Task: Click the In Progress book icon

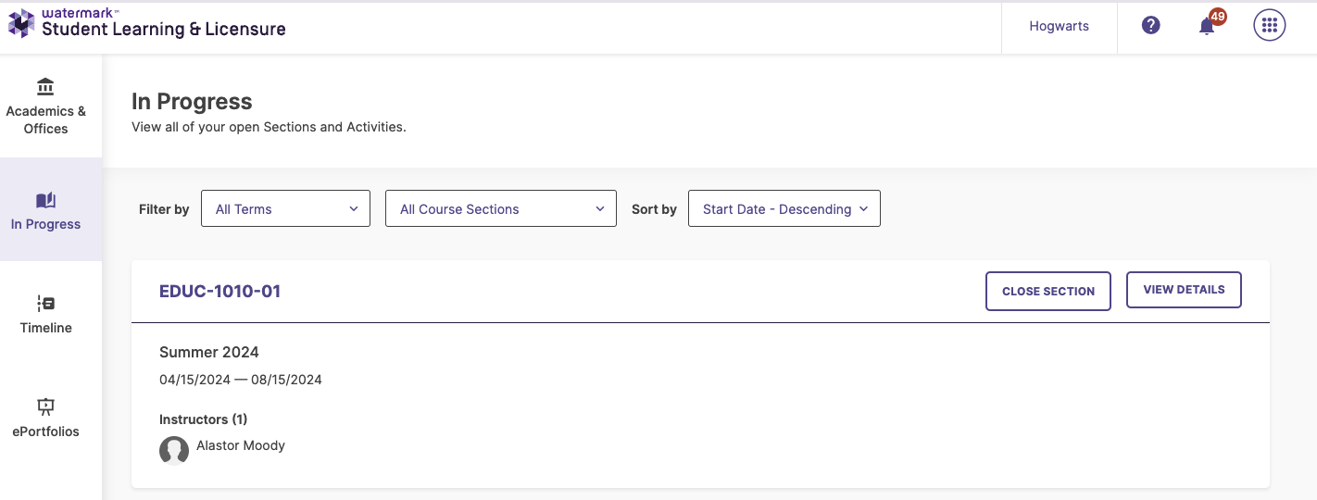Action: (x=45, y=200)
